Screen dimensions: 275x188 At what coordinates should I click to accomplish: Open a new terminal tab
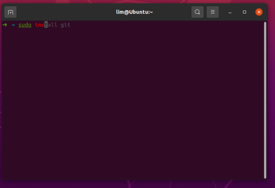coord(11,12)
